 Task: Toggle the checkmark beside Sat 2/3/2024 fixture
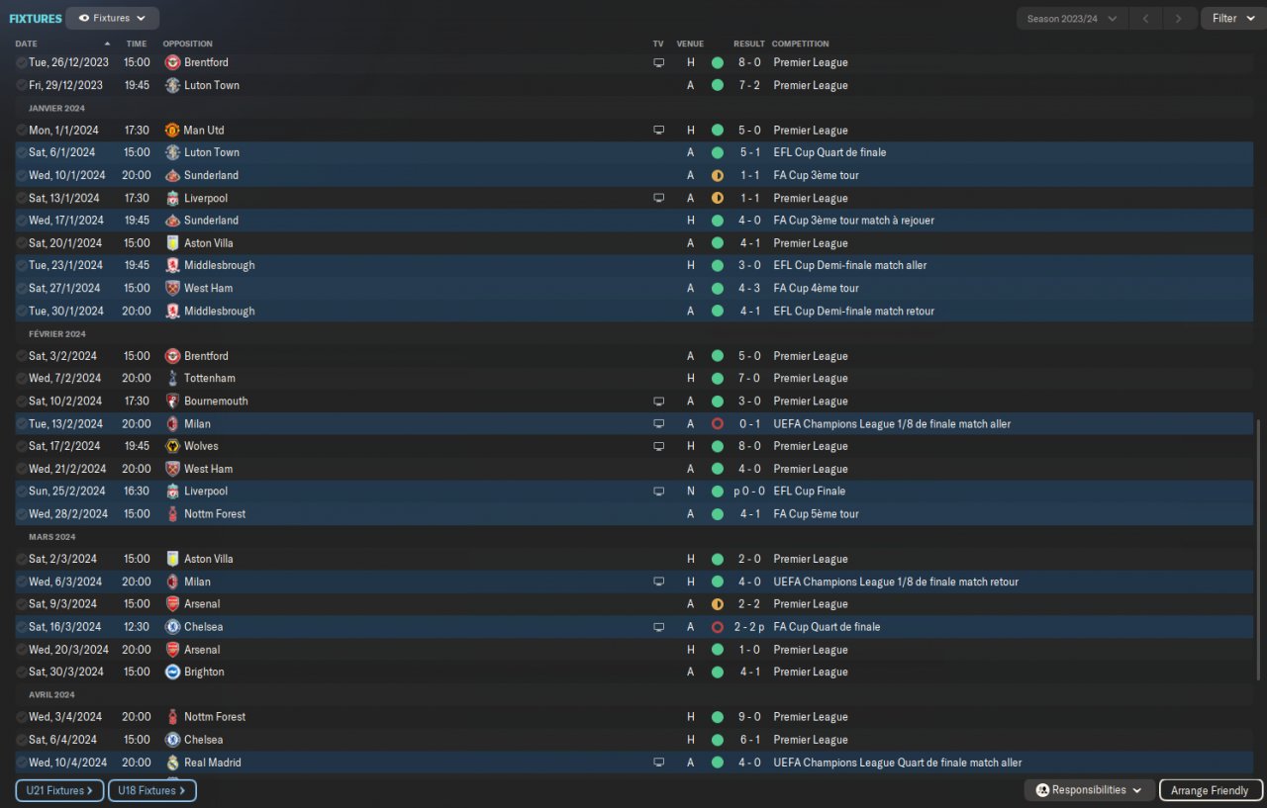22,559
